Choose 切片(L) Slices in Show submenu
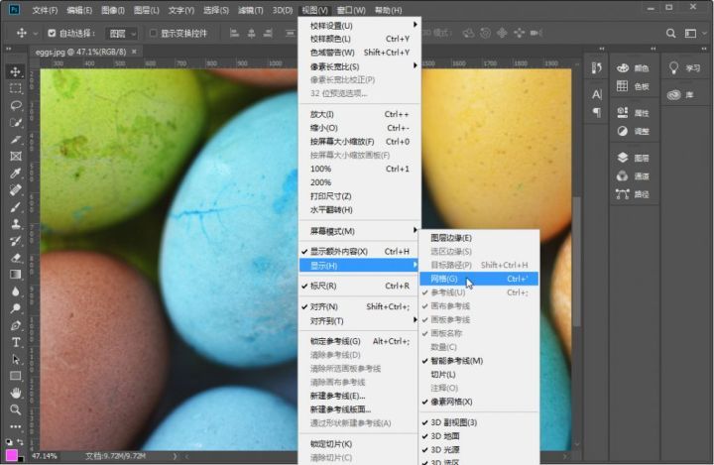Viewport: 714px width, 465px height. point(479,375)
